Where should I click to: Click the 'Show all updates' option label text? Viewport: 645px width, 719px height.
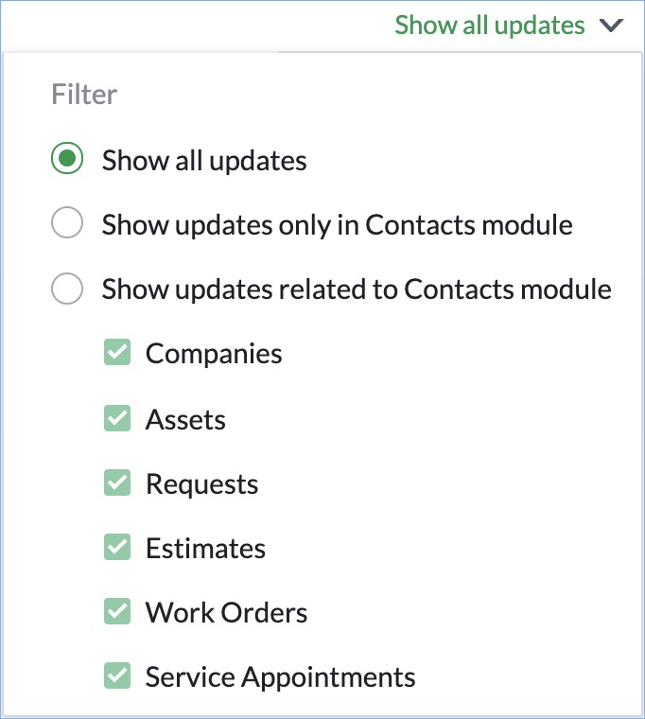pyautogui.click(x=204, y=160)
